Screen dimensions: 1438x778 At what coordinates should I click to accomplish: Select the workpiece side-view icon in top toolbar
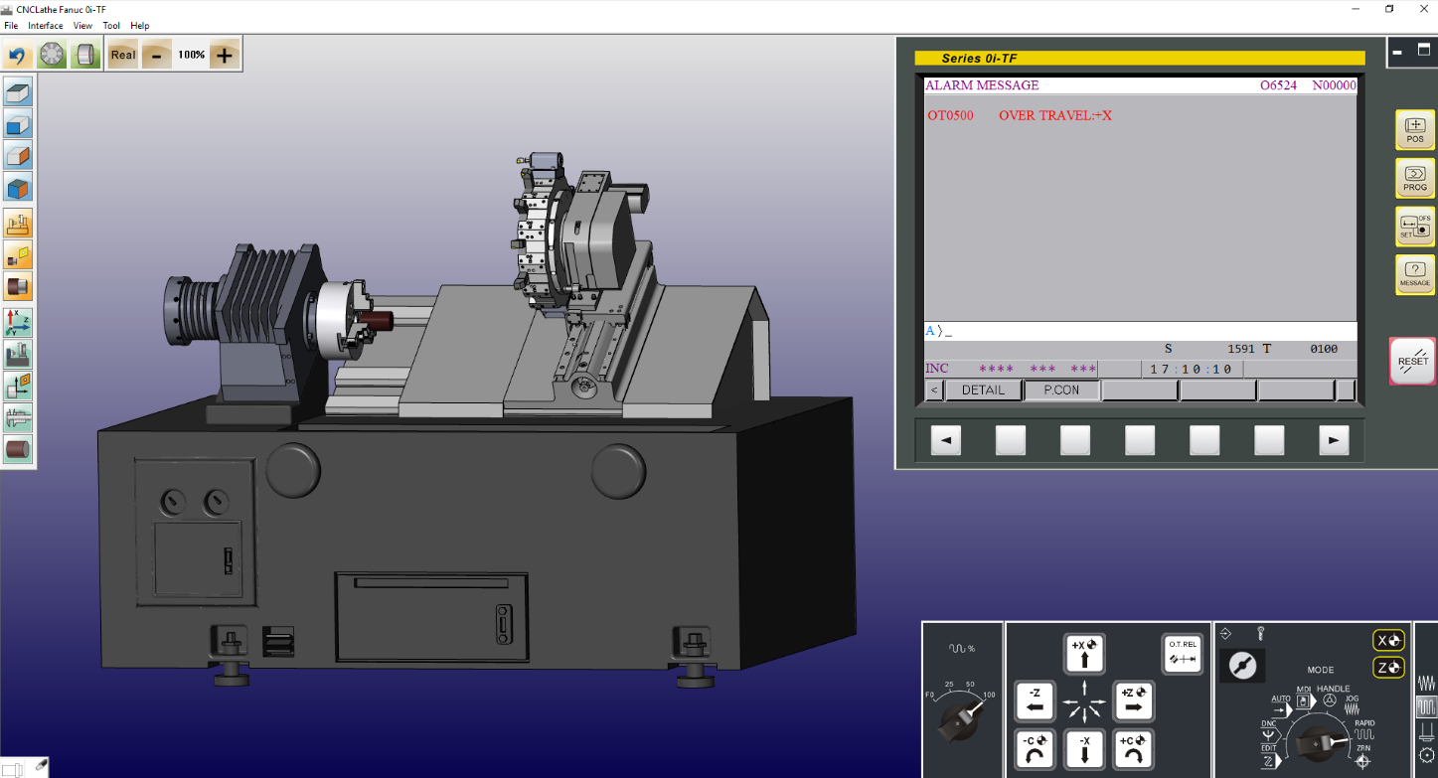click(x=85, y=55)
